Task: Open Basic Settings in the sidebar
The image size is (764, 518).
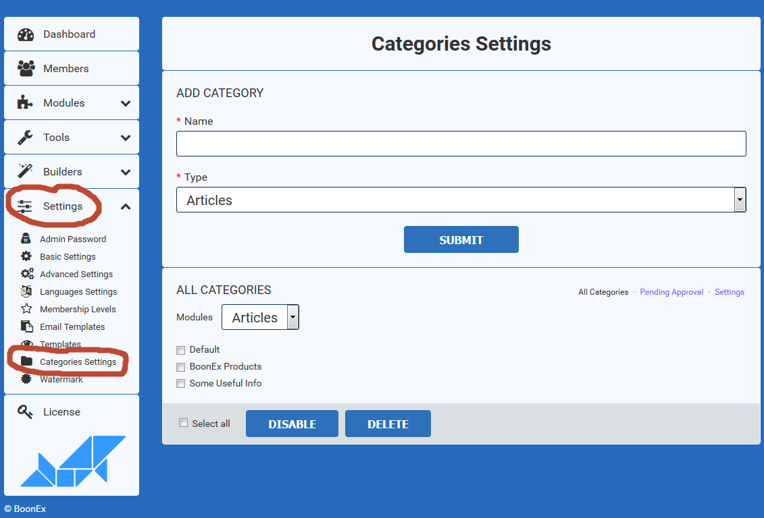Action: coord(68,257)
